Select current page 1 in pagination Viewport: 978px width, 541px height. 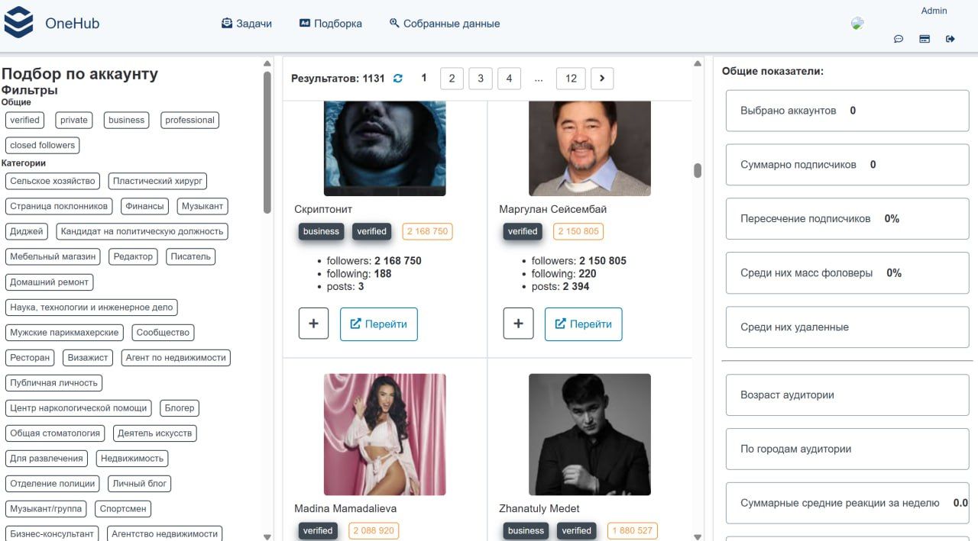click(424, 78)
